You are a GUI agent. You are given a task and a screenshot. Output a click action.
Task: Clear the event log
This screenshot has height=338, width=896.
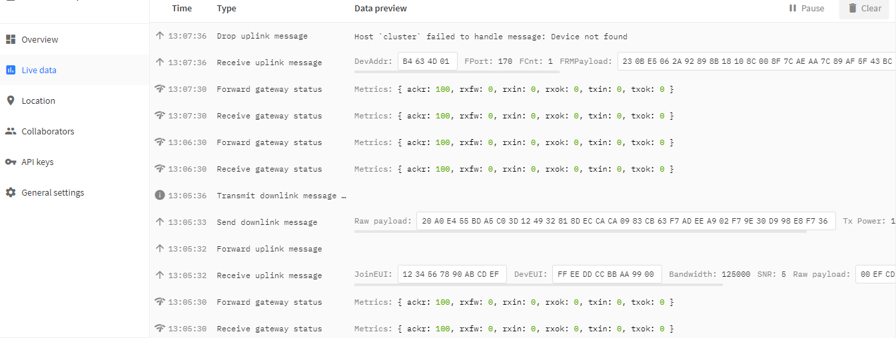[x=864, y=9]
